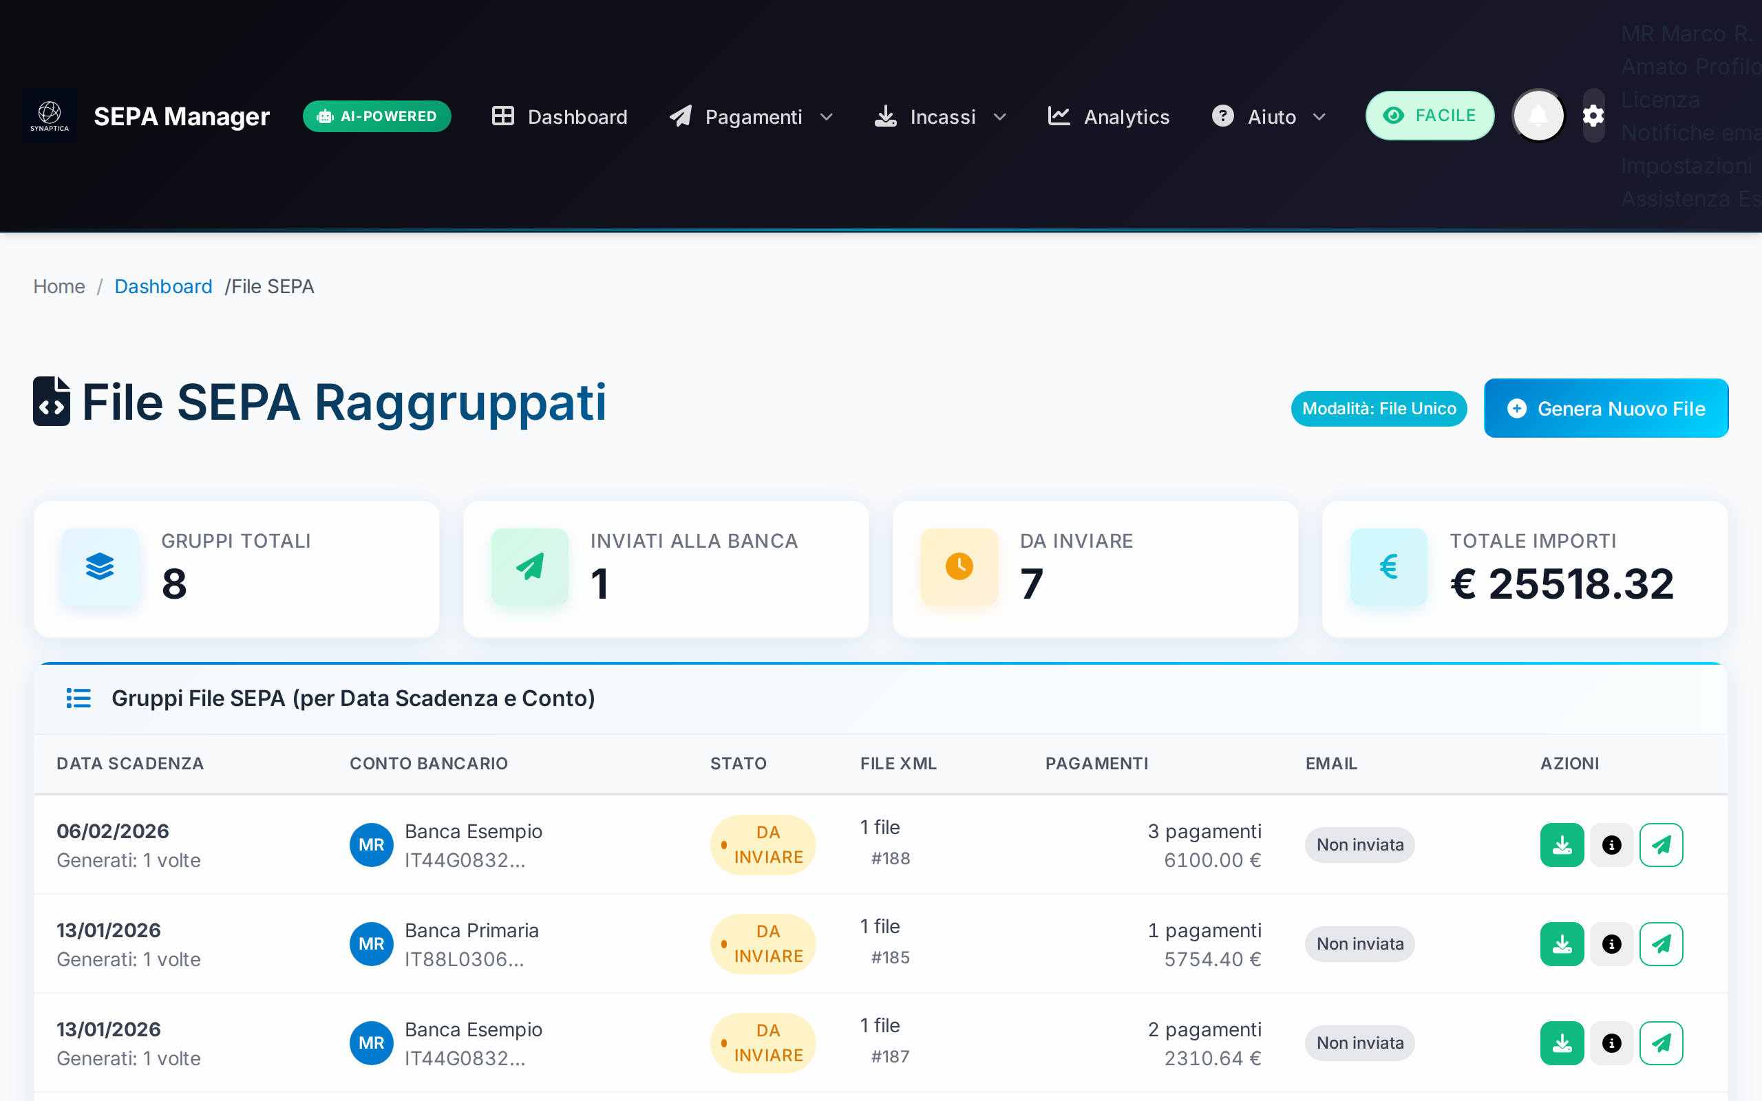Click the Modalità: File Unico badge
The width and height of the screenshot is (1762, 1101).
[1379, 409]
